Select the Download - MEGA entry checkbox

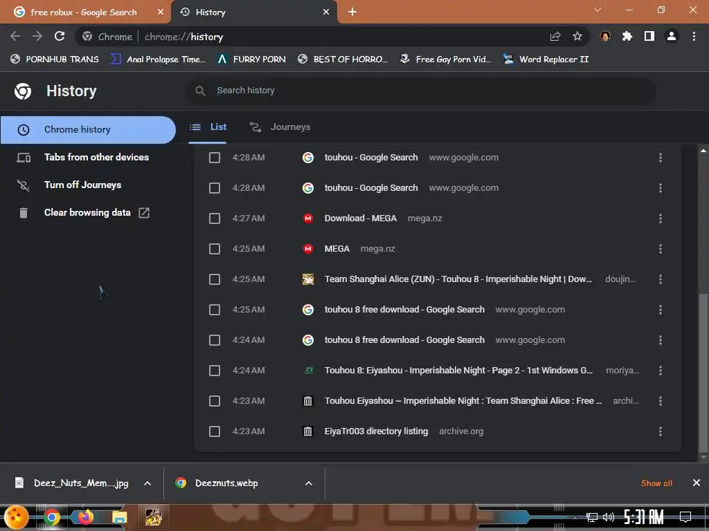tap(215, 218)
